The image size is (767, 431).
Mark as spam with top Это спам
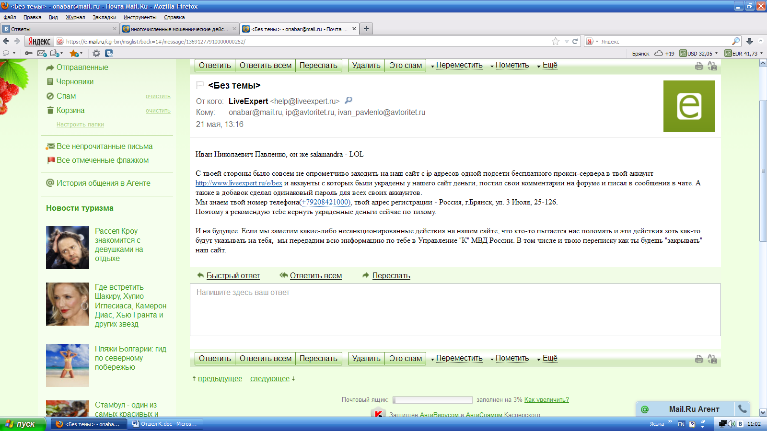pos(406,65)
